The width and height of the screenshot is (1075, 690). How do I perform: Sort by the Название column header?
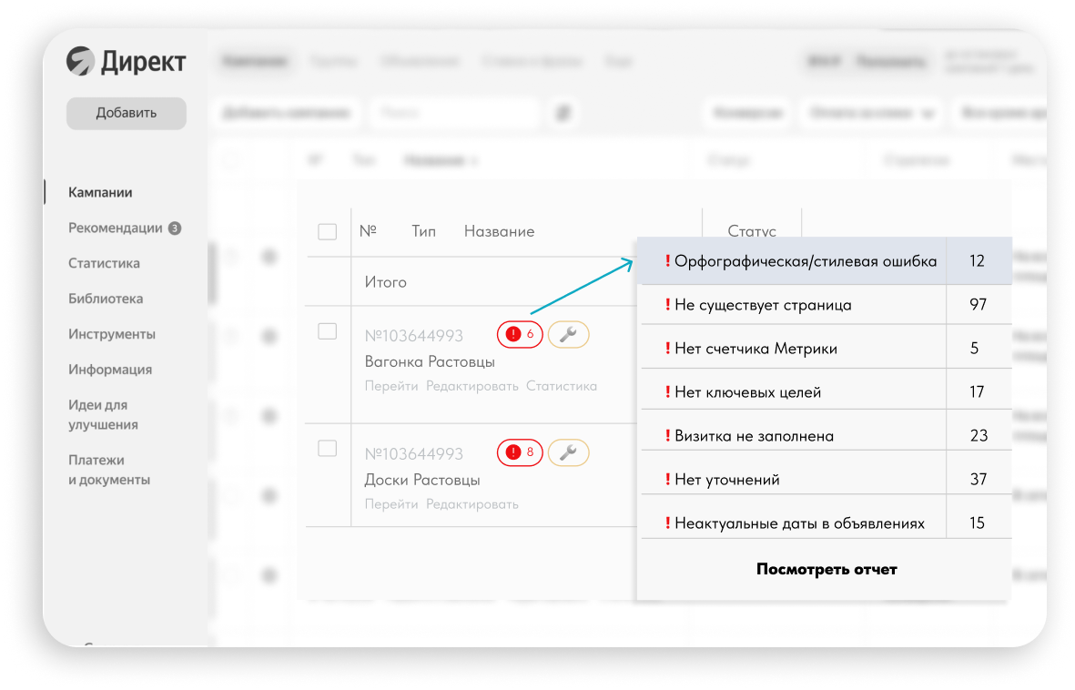click(499, 231)
